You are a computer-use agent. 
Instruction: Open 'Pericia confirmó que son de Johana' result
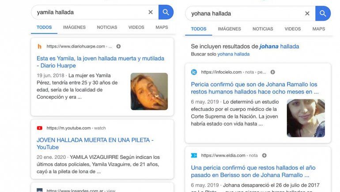click(x=255, y=88)
